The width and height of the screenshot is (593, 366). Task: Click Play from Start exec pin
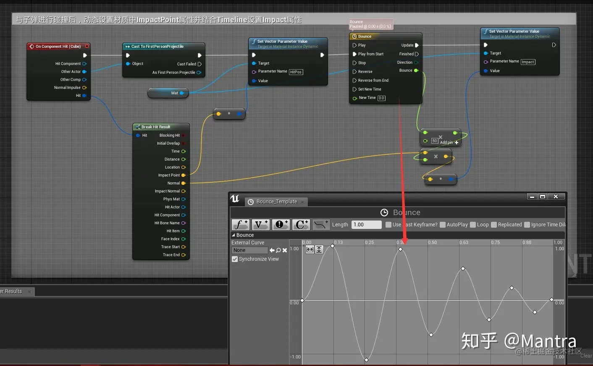click(354, 54)
